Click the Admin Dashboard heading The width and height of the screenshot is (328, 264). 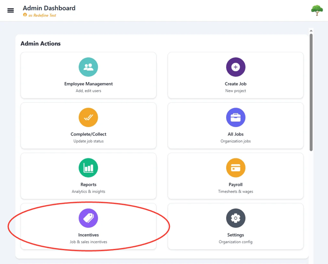(x=49, y=8)
